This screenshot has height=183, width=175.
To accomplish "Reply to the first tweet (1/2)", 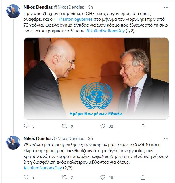I will tap(26, 126).
